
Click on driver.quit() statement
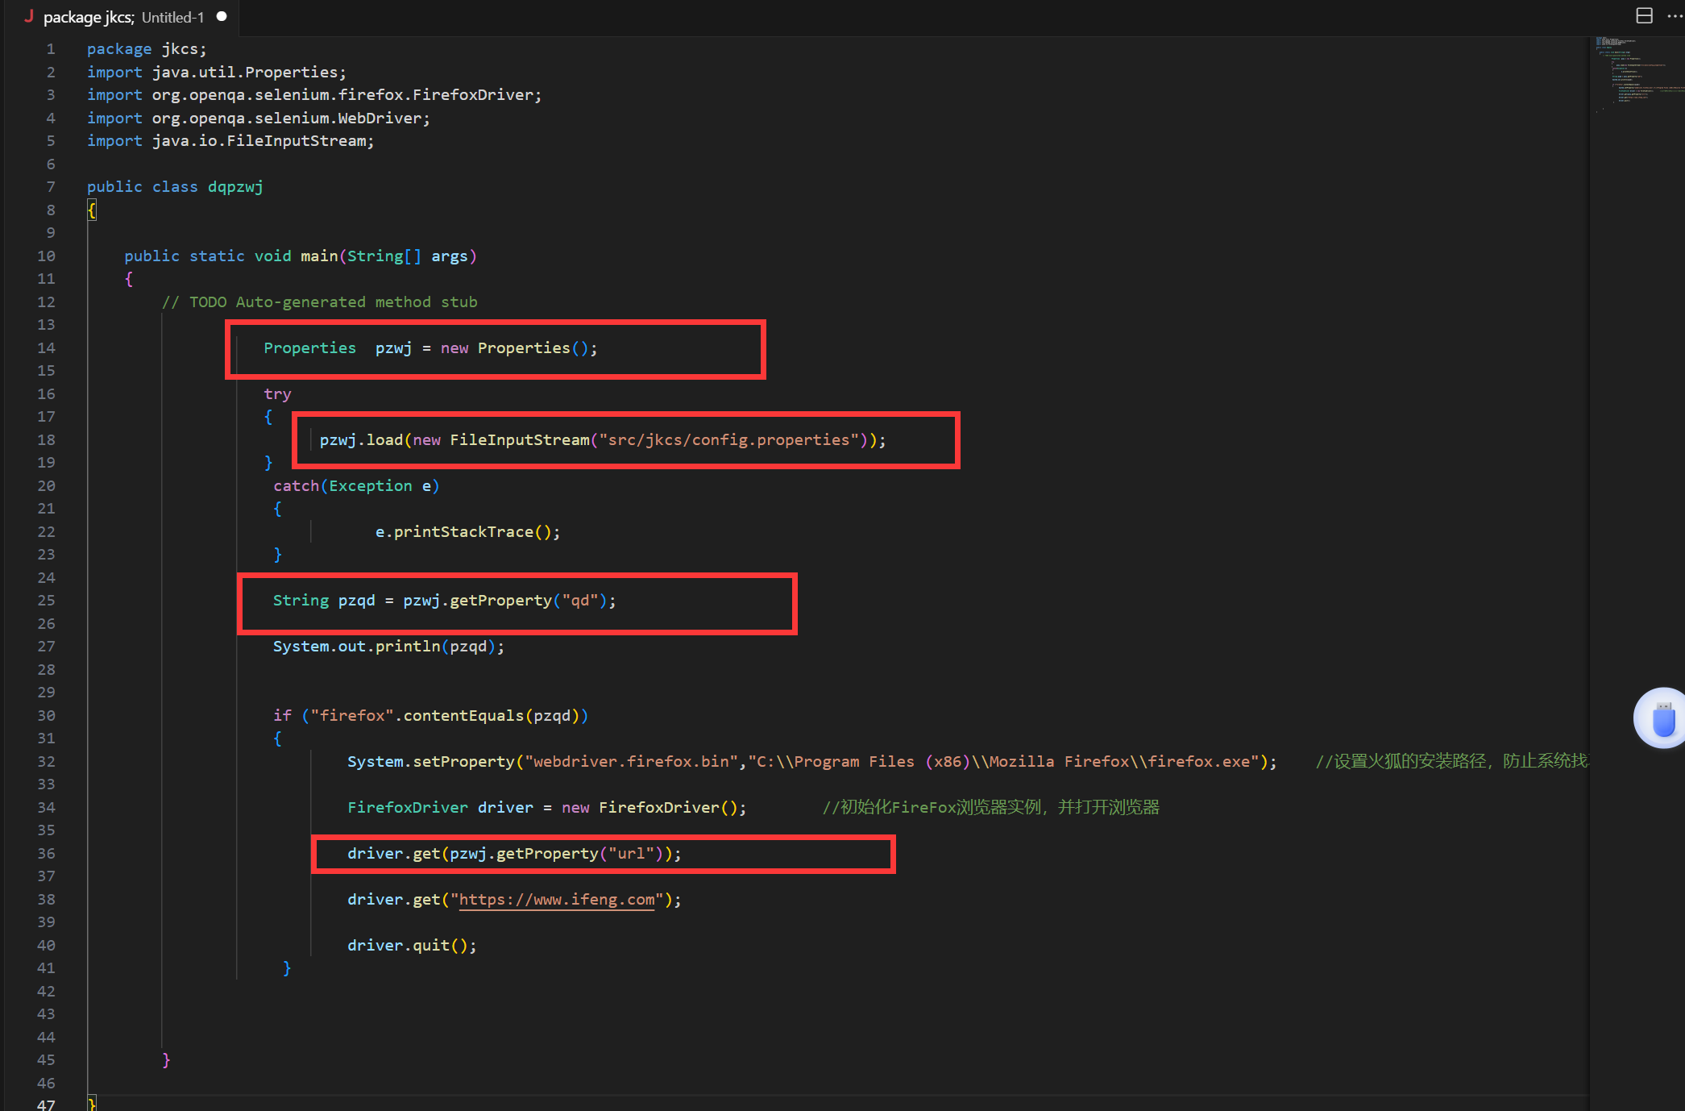412,946
